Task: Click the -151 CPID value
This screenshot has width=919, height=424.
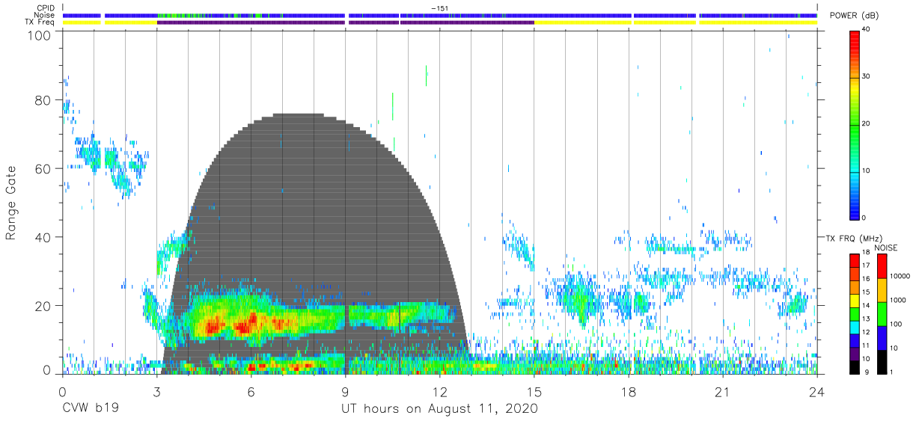Action: coord(439,7)
